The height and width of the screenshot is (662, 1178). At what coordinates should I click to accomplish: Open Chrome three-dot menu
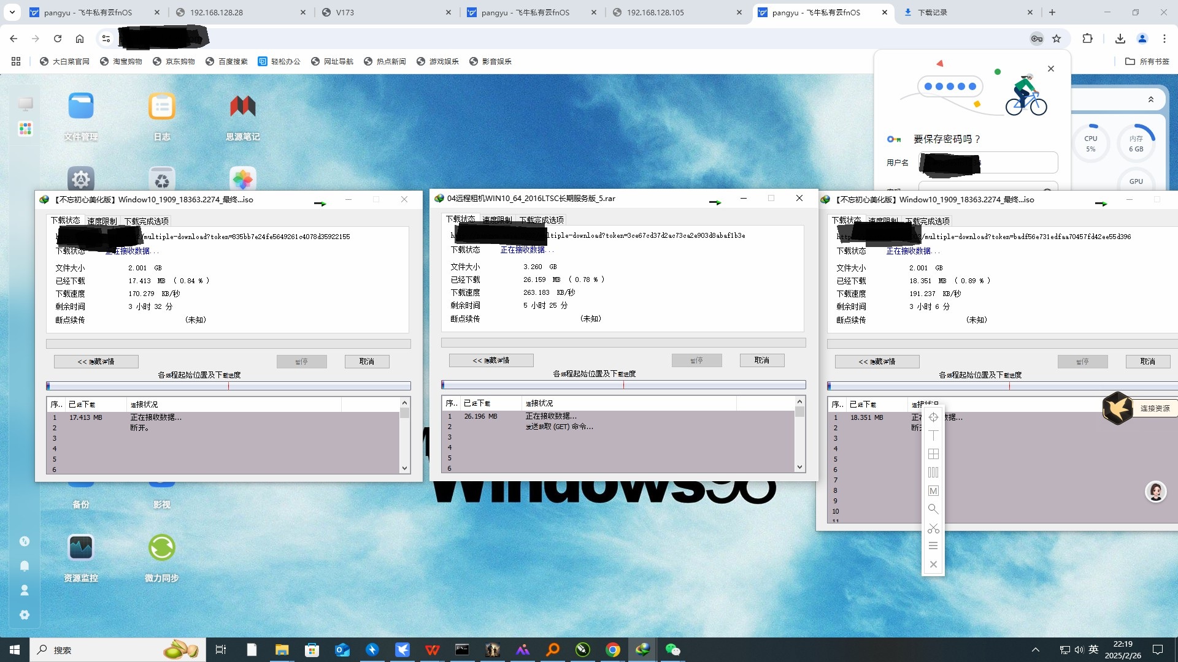click(1165, 39)
